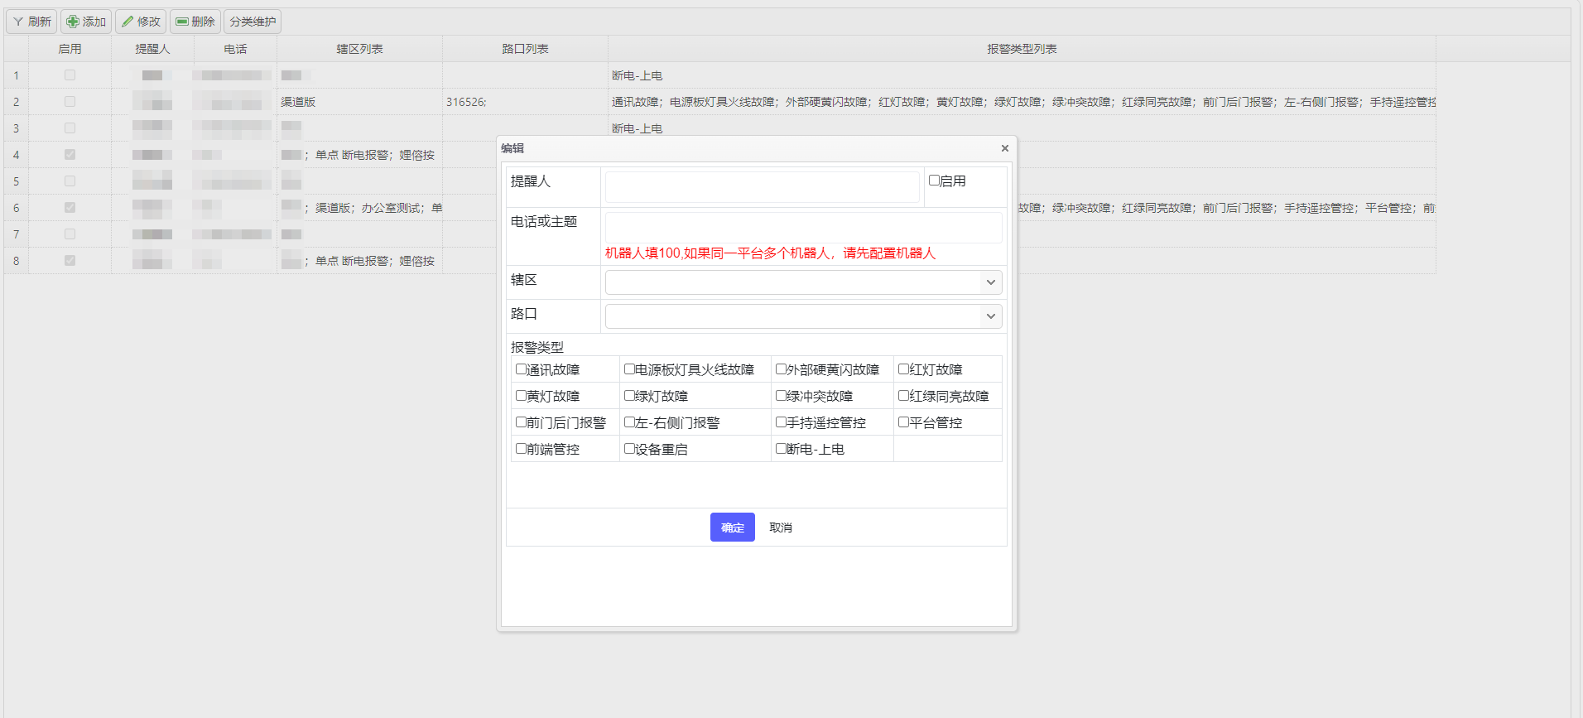The width and height of the screenshot is (1583, 718).
Task: Toggle the enable checkbox in row 1
Action: click(70, 75)
